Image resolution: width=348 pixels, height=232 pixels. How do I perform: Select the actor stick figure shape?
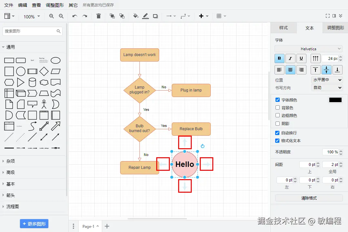44,104
